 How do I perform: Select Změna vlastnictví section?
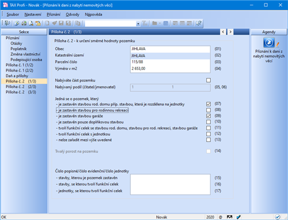[25, 54]
